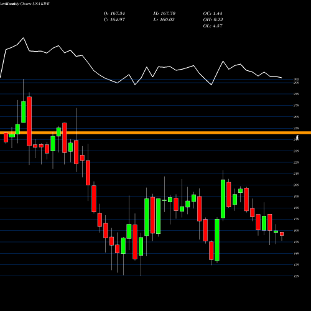Image resolution: width=311 pixels, height=311 pixels.
Task: Click the 229 price axis label
Action: click(296, 162)
